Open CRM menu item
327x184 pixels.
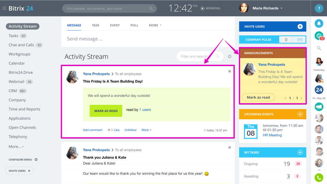tap(13, 91)
